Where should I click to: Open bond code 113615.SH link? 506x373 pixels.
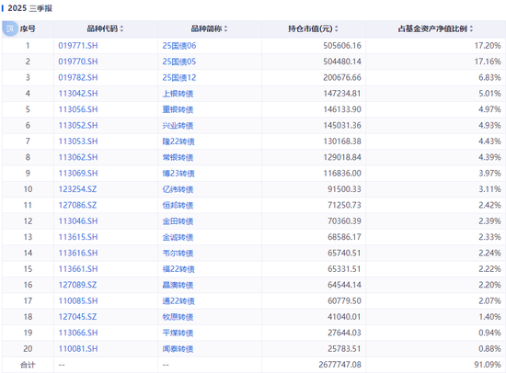tap(78, 237)
